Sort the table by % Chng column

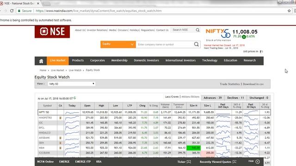154,106
